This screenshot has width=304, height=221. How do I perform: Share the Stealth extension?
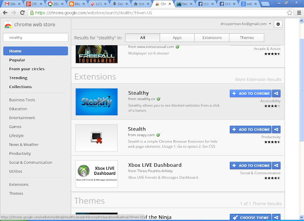276,130
